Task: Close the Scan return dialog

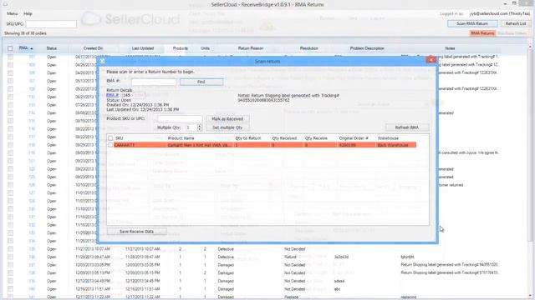Action: (431, 60)
